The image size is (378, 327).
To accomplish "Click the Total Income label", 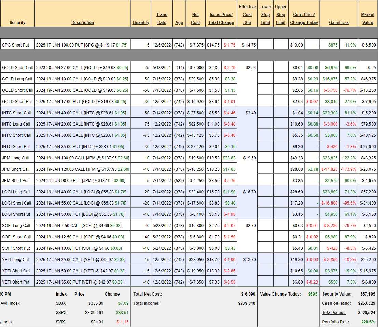I will point(146,303).
